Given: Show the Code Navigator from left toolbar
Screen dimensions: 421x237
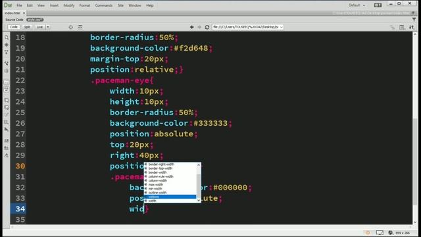Looking at the screenshot, I should (7, 45).
